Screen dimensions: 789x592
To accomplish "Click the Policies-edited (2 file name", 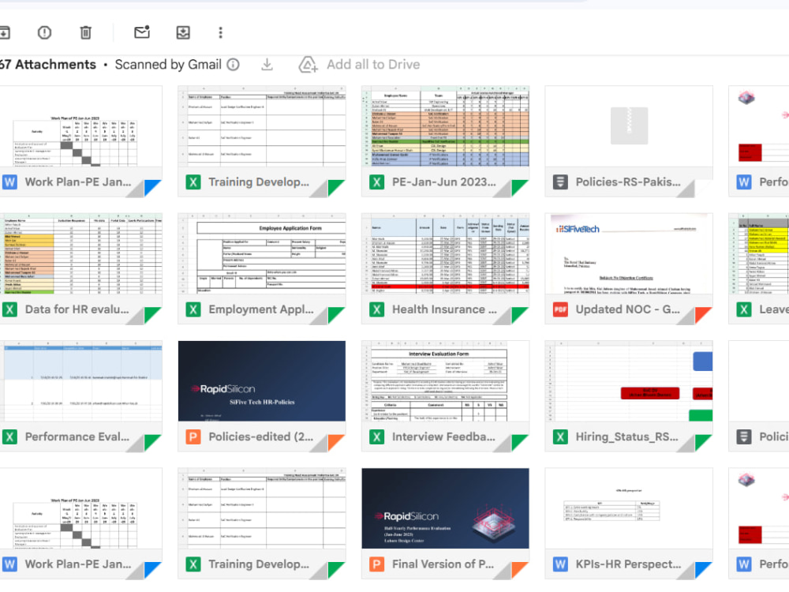I will tap(260, 437).
